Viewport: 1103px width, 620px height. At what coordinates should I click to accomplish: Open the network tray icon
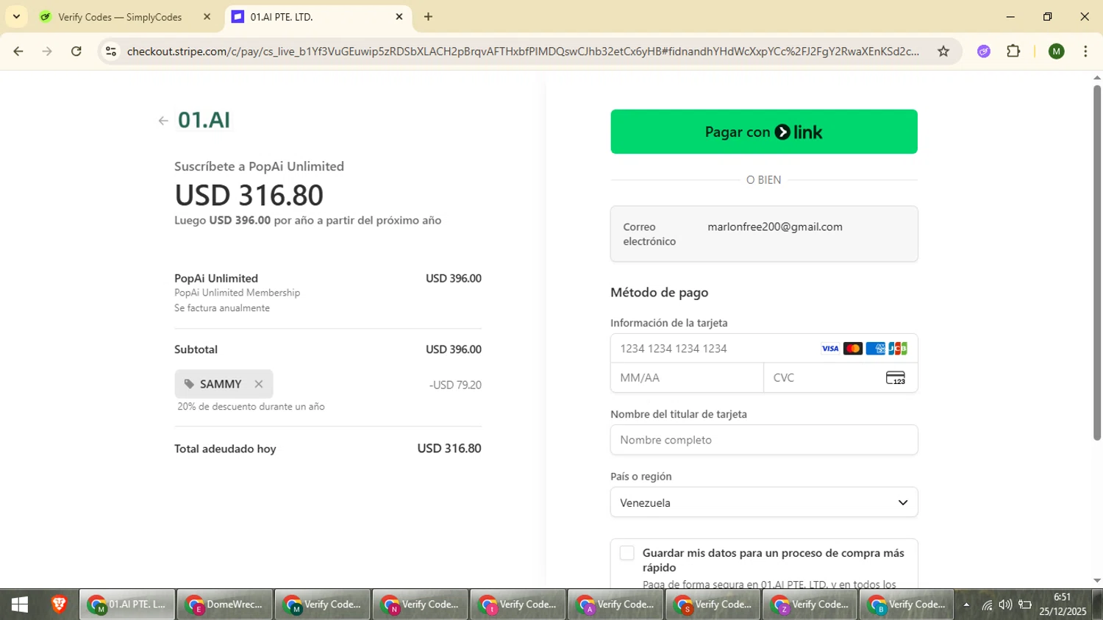(x=987, y=605)
